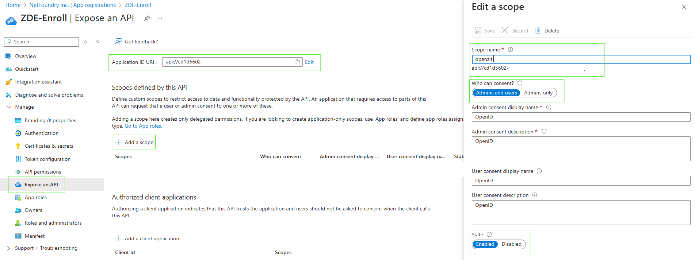Click the Application ID URI field
Image resolution: width=695 pixels, height=260 pixels.
point(232,62)
